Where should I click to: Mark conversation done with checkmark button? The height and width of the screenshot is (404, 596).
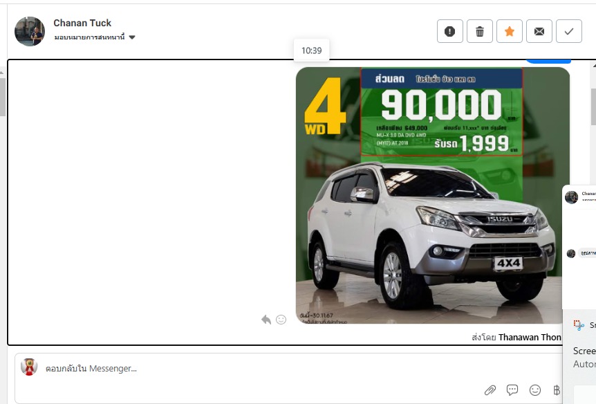(x=568, y=31)
